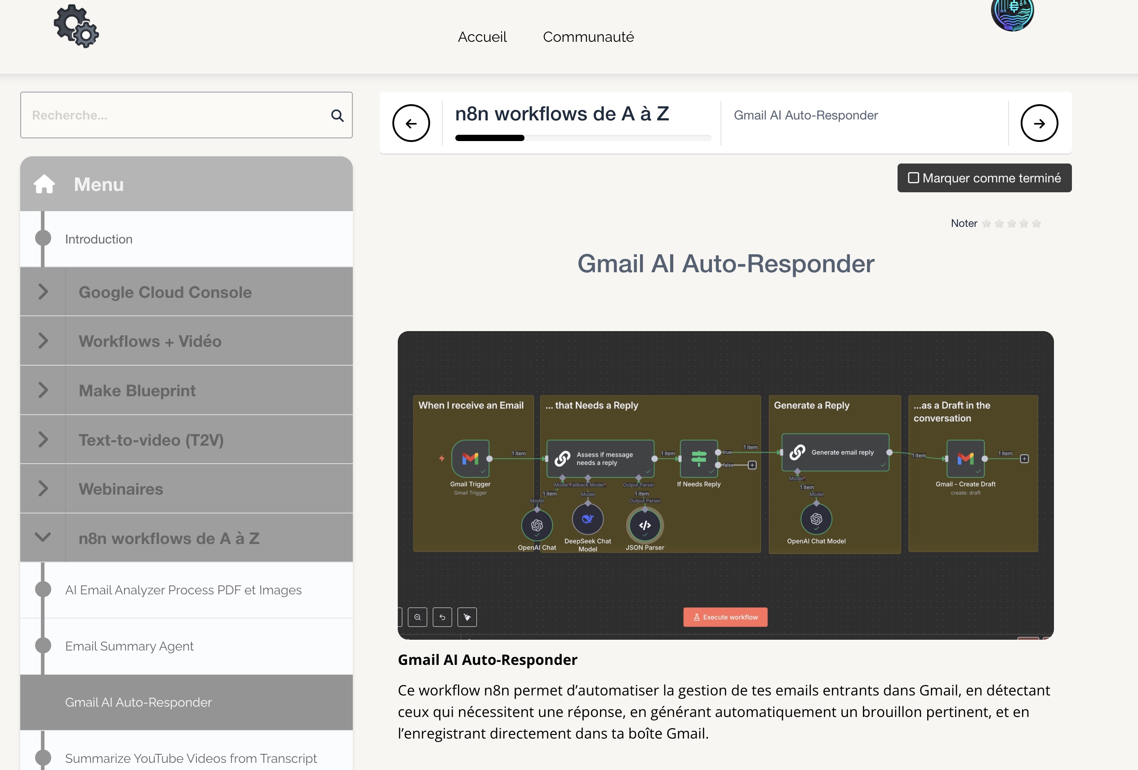Go to previous lesson arrow

411,124
